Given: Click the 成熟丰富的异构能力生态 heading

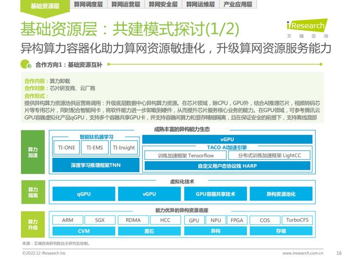Looking at the screenshot, I should point(182,129).
